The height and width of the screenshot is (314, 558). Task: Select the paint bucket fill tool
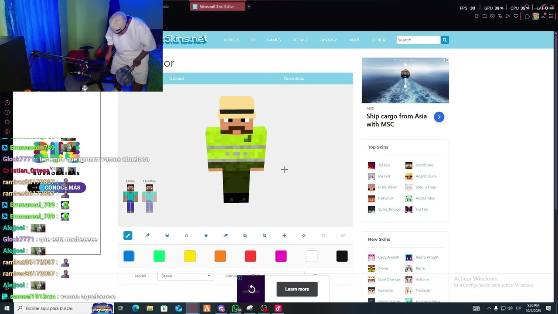(x=167, y=235)
